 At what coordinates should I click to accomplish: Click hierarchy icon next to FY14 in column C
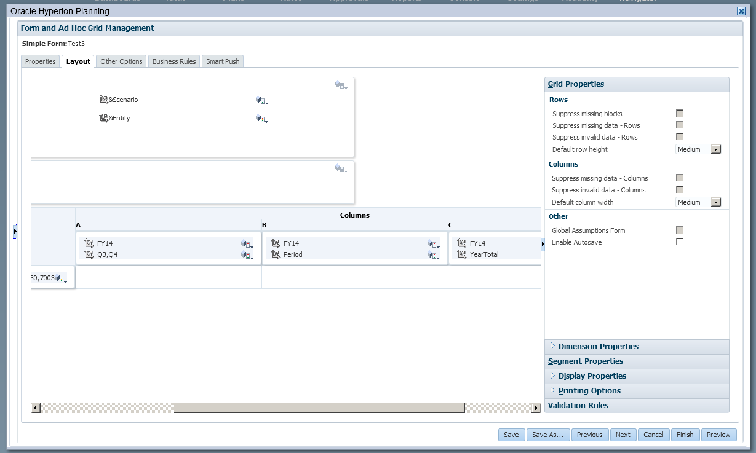tap(462, 243)
